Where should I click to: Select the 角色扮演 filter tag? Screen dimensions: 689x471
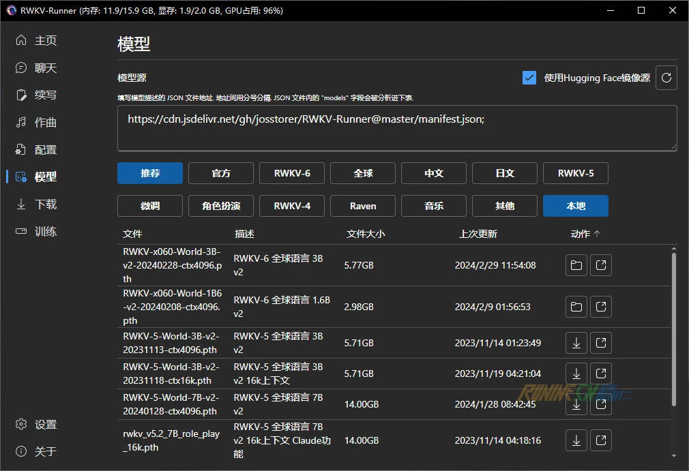point(221,206)
